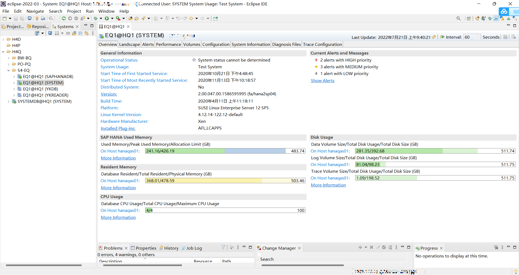Click the Collapse All icon in Systems view
The width and height of the screenshot is (519, 275).
click(81, 33)
